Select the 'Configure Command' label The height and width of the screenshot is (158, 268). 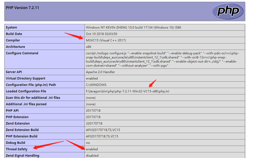(22, 53)
